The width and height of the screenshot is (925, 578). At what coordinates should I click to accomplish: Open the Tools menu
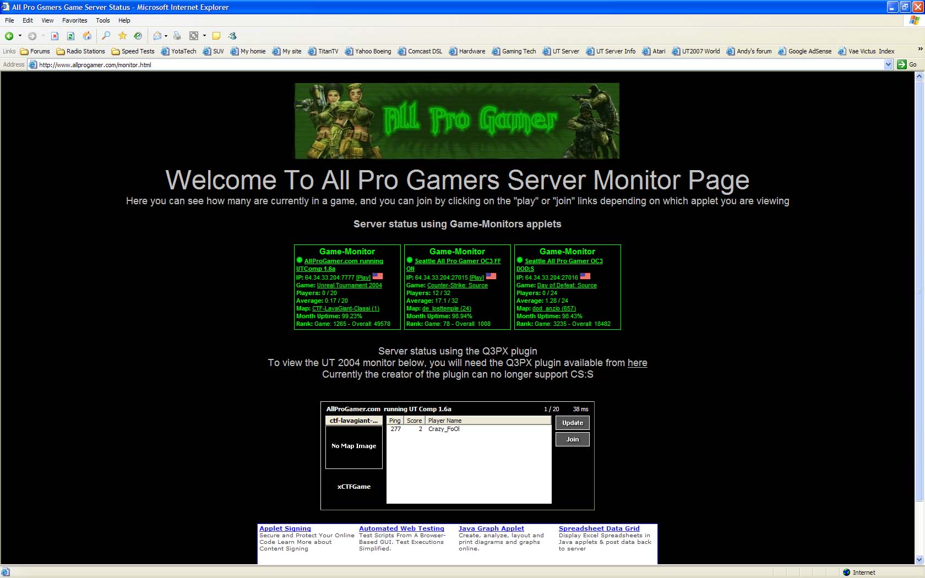tap(102, 20)
